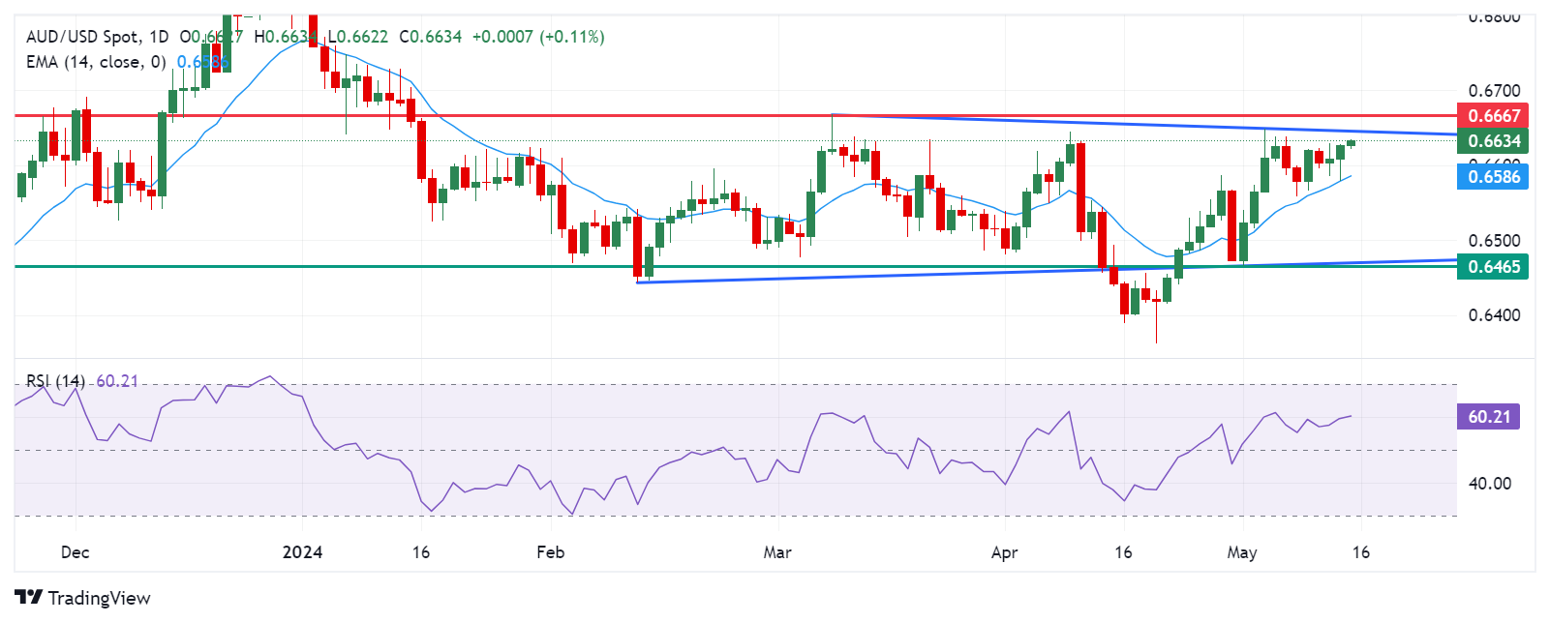This screenshot has width=1550, height=623.
Task: Click the Dec label on time axis
Action: point(75,552)
